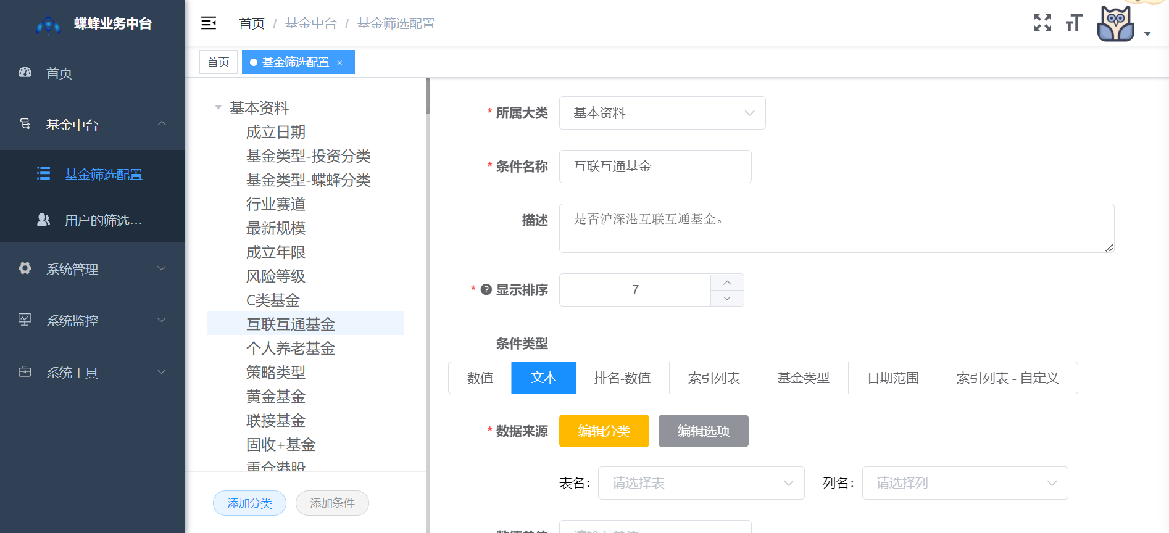Click the help question icon next to 显示排序
This screenshot has width=1169, height=533.
tap(486, 289)
